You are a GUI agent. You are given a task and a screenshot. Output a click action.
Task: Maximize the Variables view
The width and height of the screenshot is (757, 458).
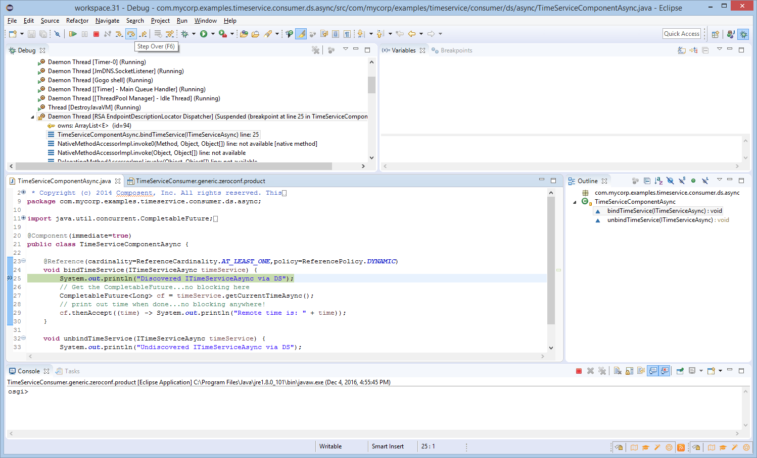pos(741,50)
